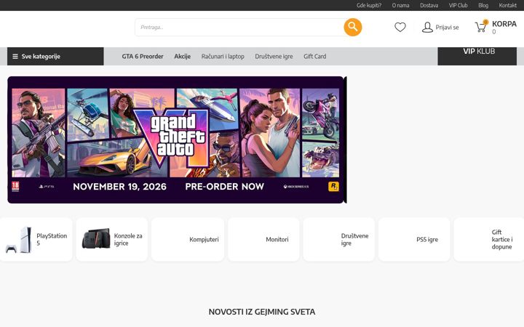
Task: Open the Konzole za igrice category card
Action: tap(111, 240)
